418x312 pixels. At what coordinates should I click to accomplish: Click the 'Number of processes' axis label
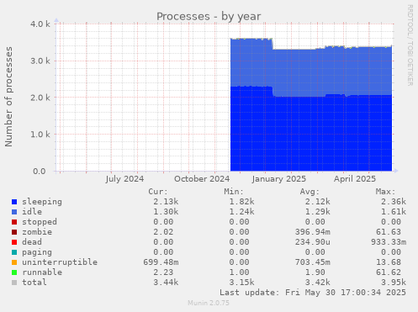[x=8, y=97]
